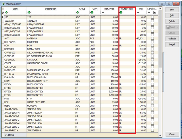Image resolution: width=182 pixels, height=139 pixels.
Task: Open the Detail button
Action: point(172,45)
